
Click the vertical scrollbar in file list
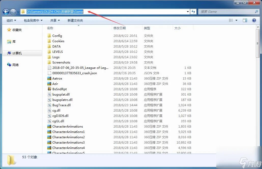coord(258,43)
